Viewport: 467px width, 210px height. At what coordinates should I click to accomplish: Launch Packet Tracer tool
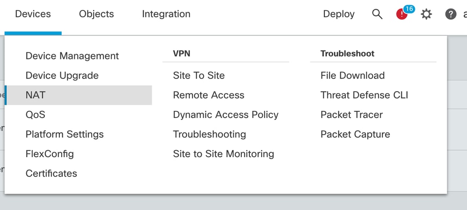click(352, 115)
